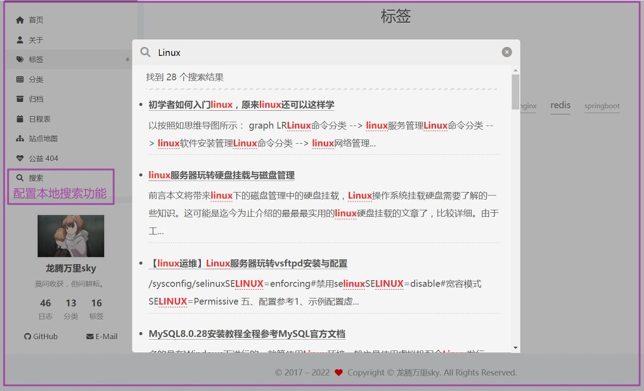
Task: Click the archive box icon beside 归档
Action: 20,99
